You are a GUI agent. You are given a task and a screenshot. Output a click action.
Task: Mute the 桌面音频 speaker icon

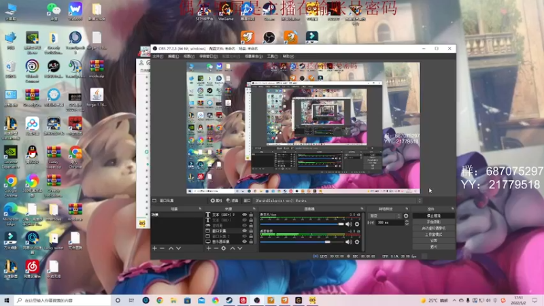click(x=349, y=242)
